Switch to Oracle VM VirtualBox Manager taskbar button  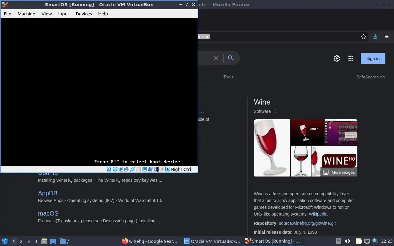coord(212,241)
